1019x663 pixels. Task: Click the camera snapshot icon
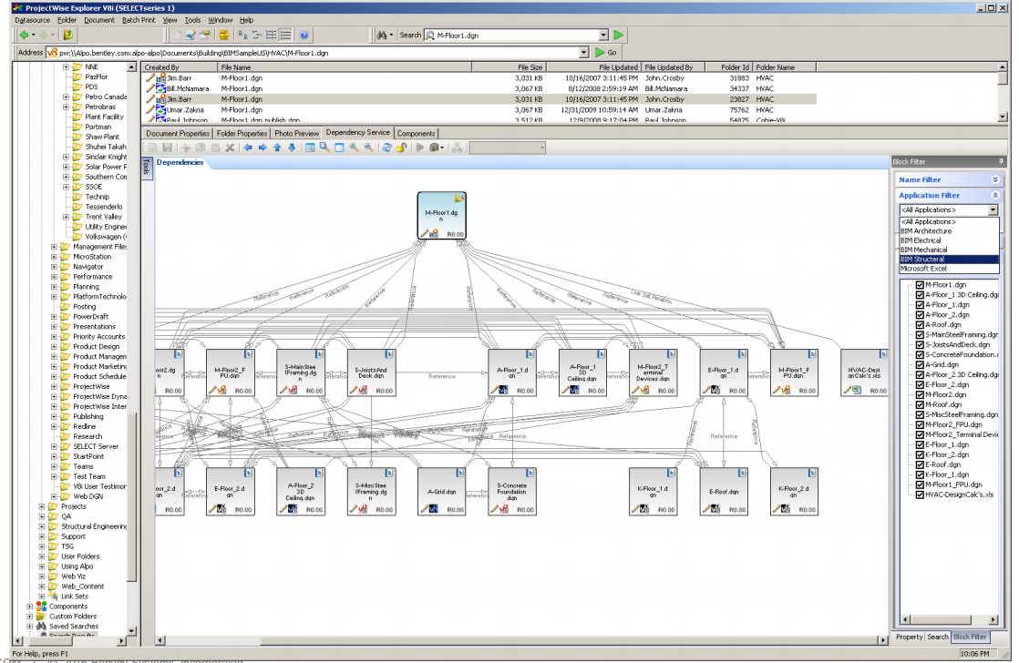[x=435, y=148]
